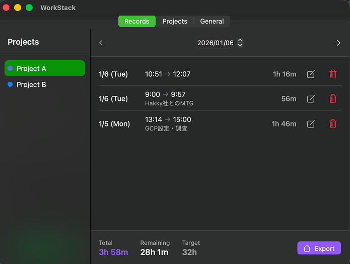The width and height of the screenshot is (350, 264).
Task: Open the Projects tab
Action: click(175, 22)
